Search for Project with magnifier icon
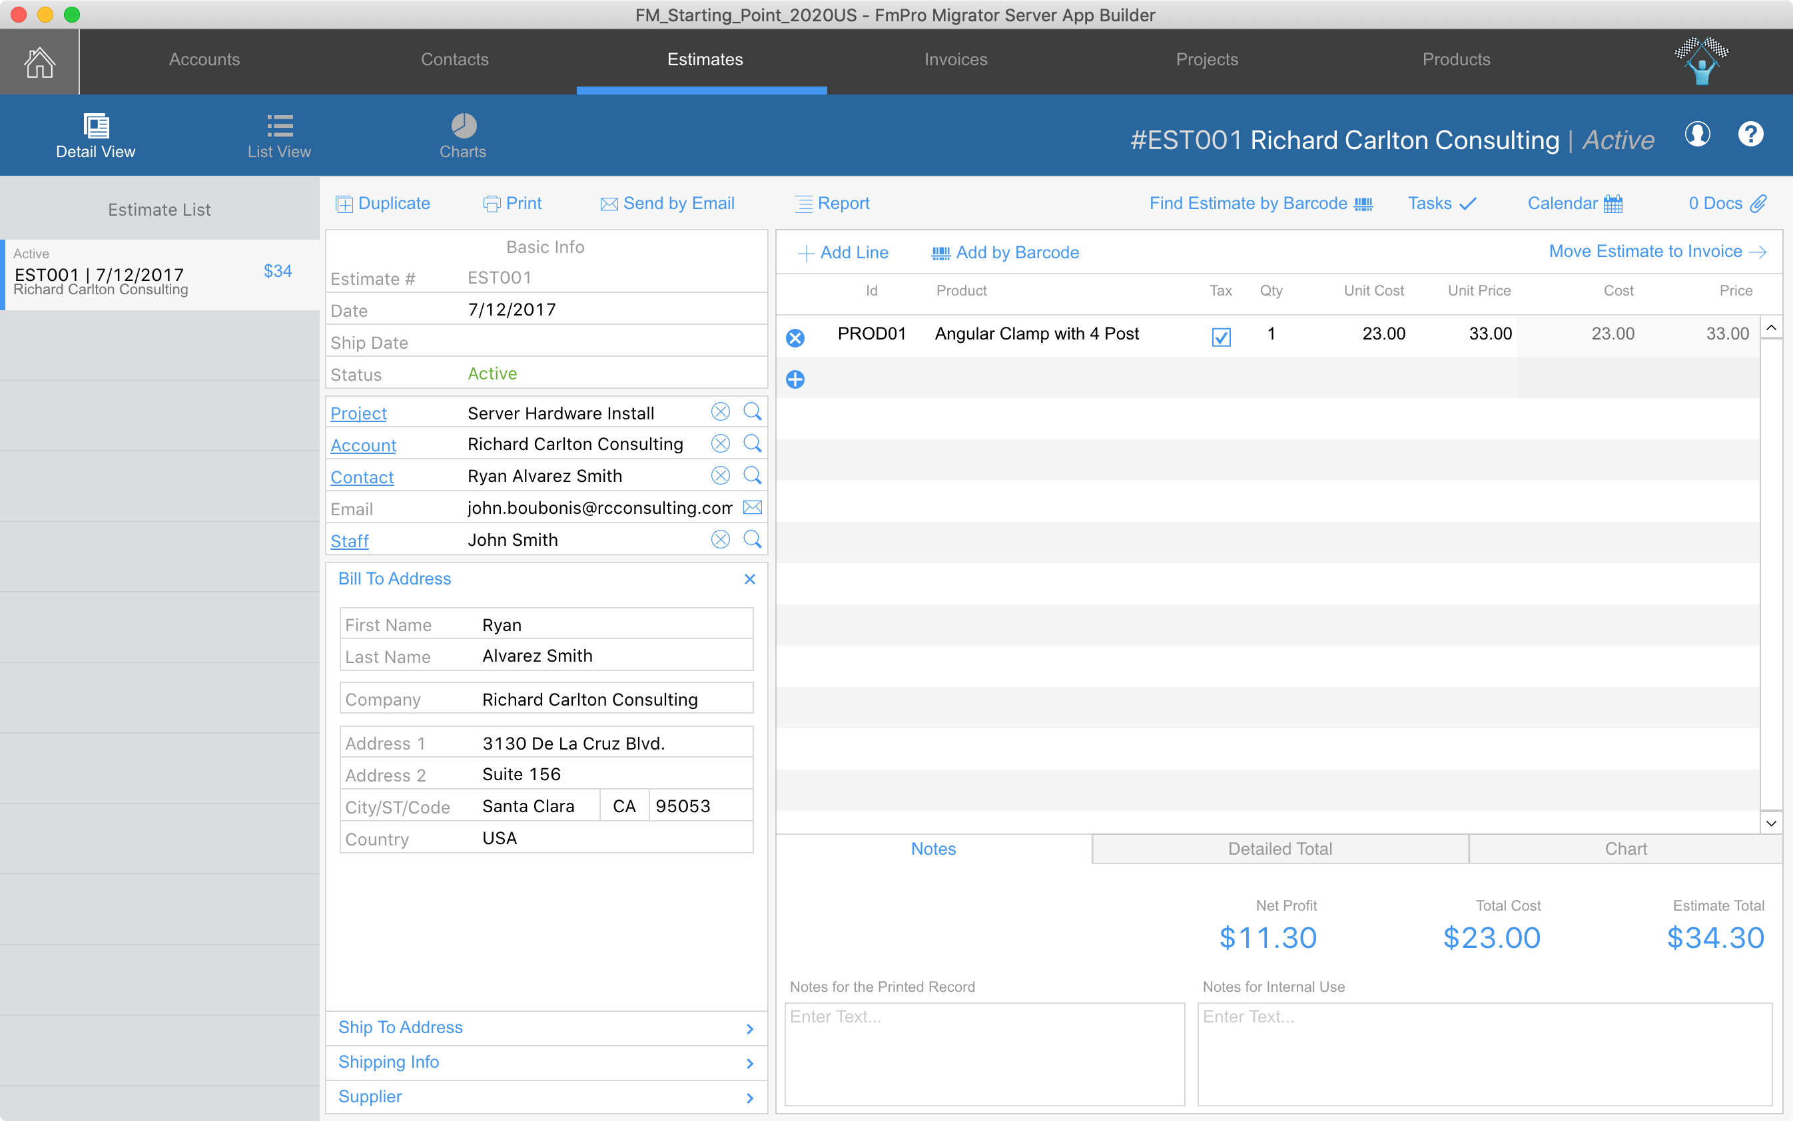 [x=752, y=411]
